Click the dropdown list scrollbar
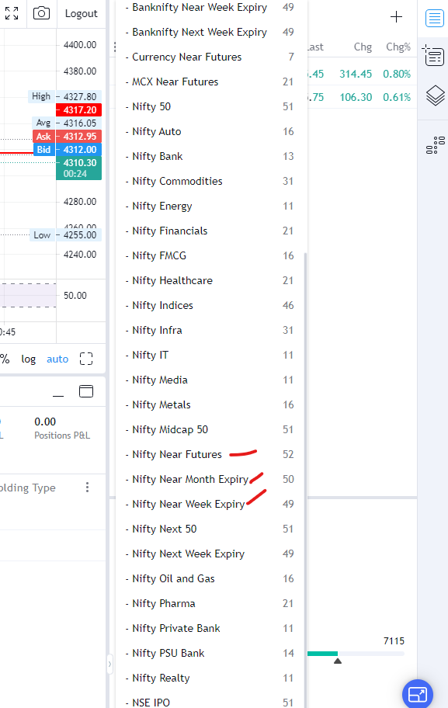Image resolution: width=448 pixels, height=708 pixels. (x=306, y=480)
